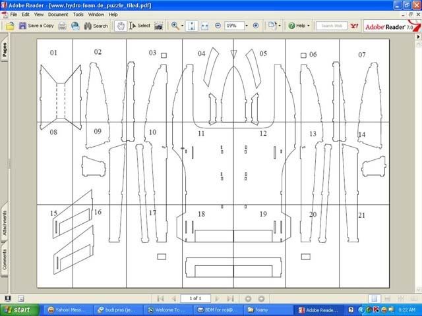The image size is (422, 316).
Task: Open the Window menu
Action: (96, 14)
